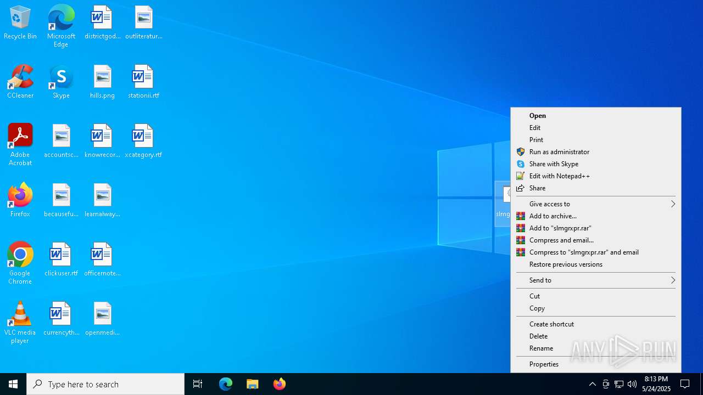
Task: Choose Copy in the context menu
Action: 596,308
